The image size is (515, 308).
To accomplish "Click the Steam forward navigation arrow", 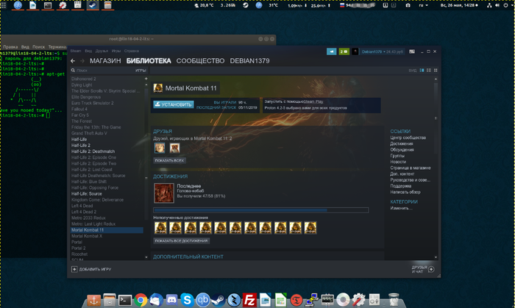I will [x=82, y=60].
